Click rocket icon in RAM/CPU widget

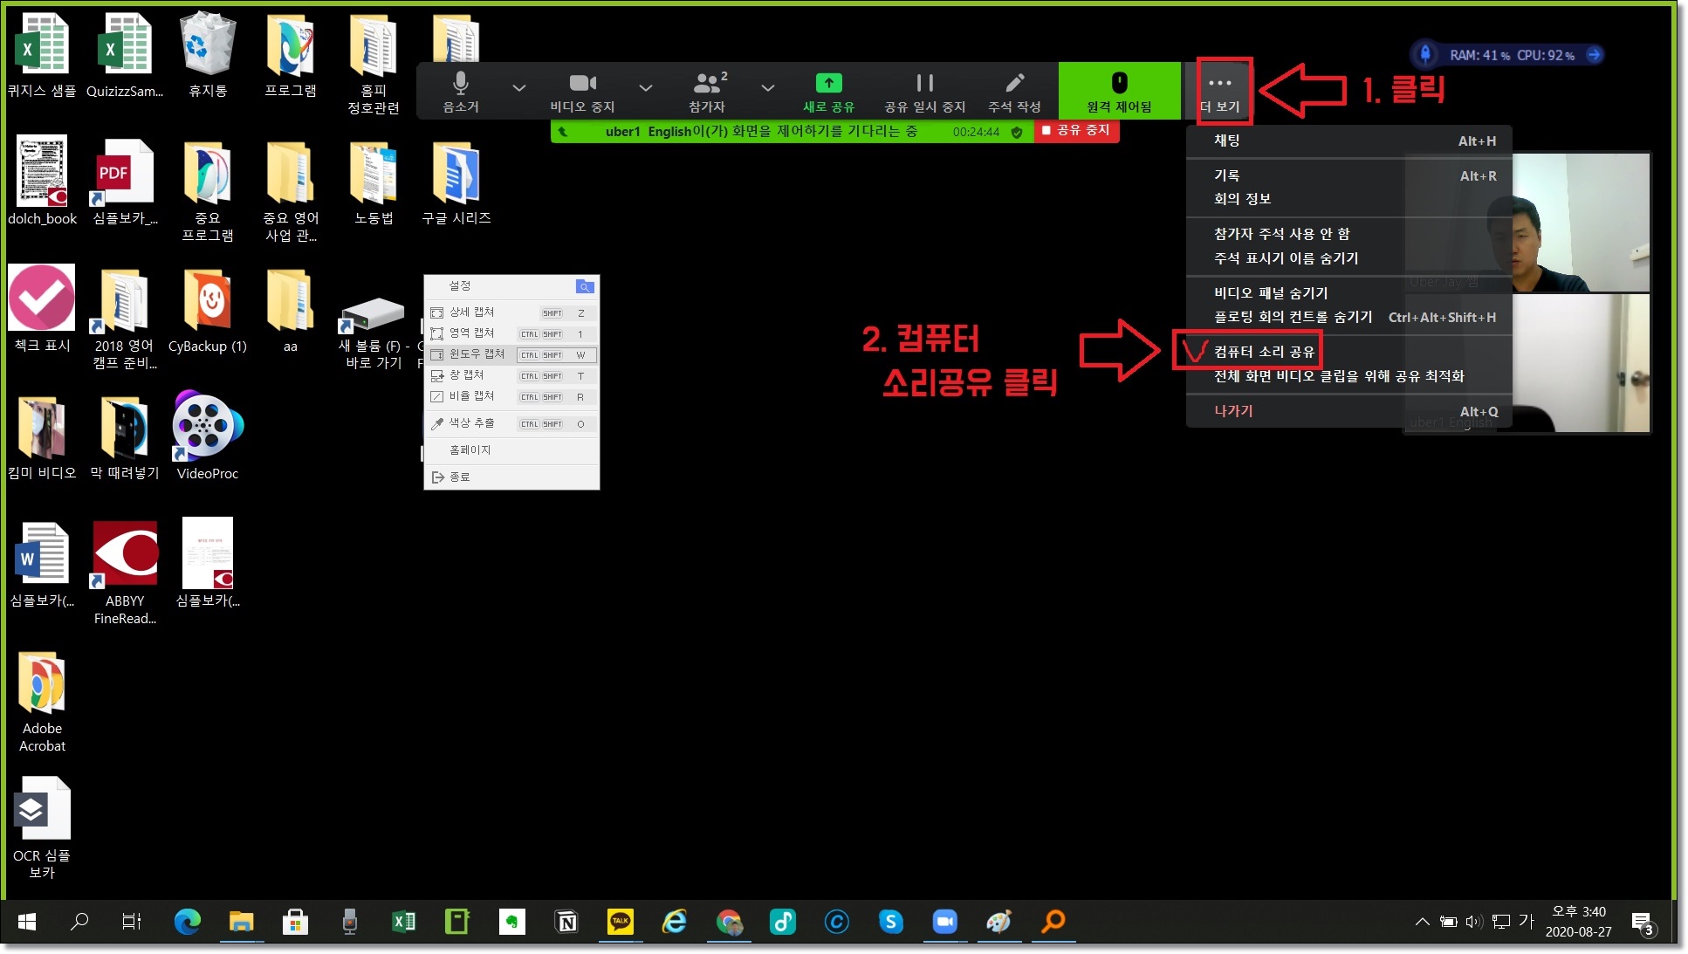[1425, 54]
